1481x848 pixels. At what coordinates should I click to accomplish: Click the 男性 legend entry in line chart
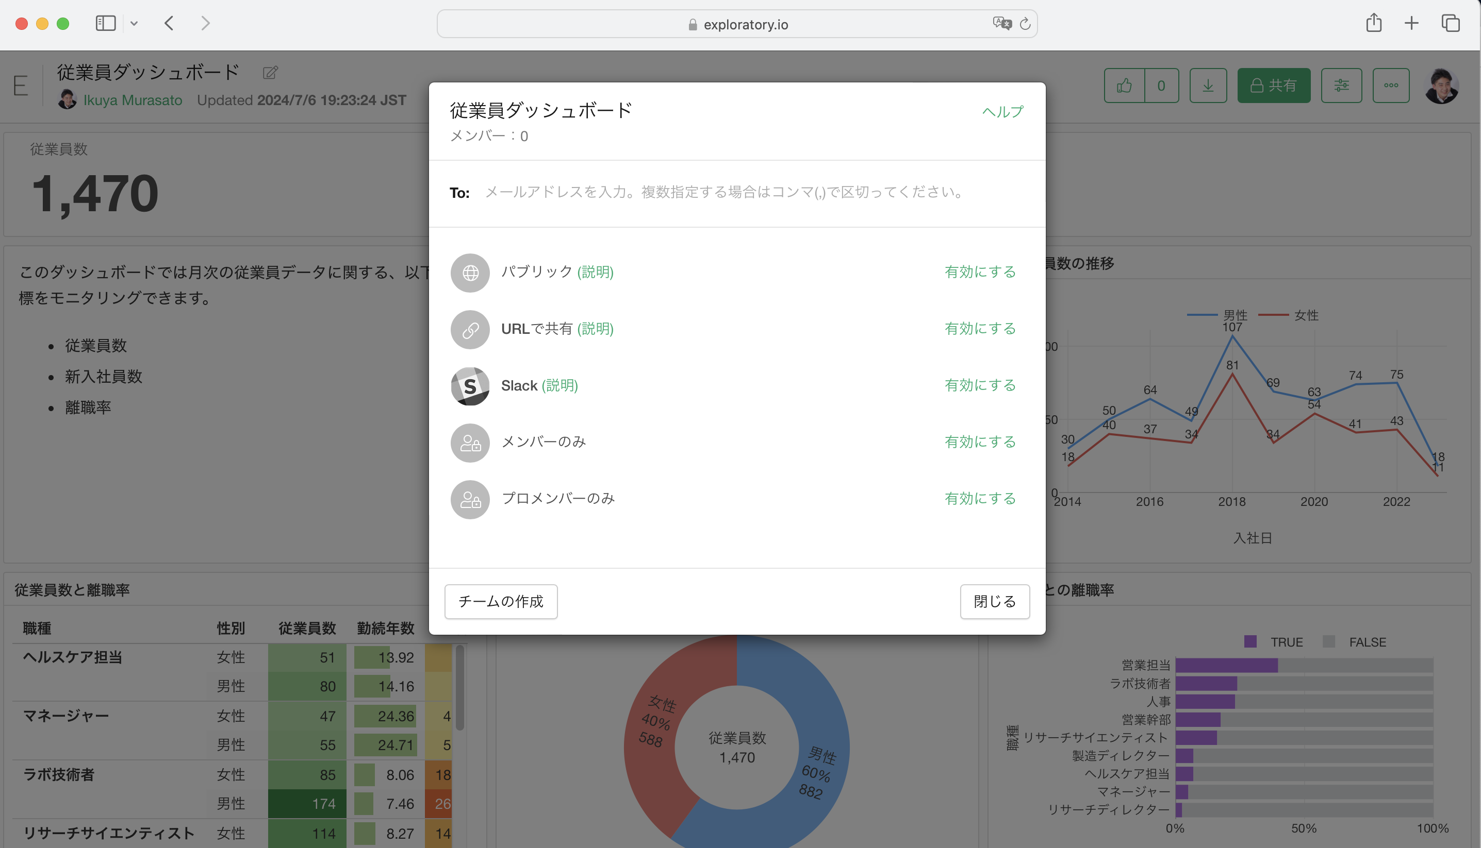pos(1217,315)
